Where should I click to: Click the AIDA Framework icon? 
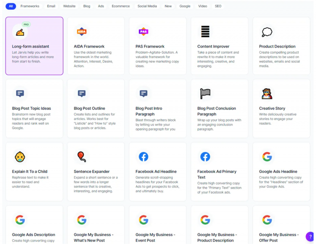81,32
